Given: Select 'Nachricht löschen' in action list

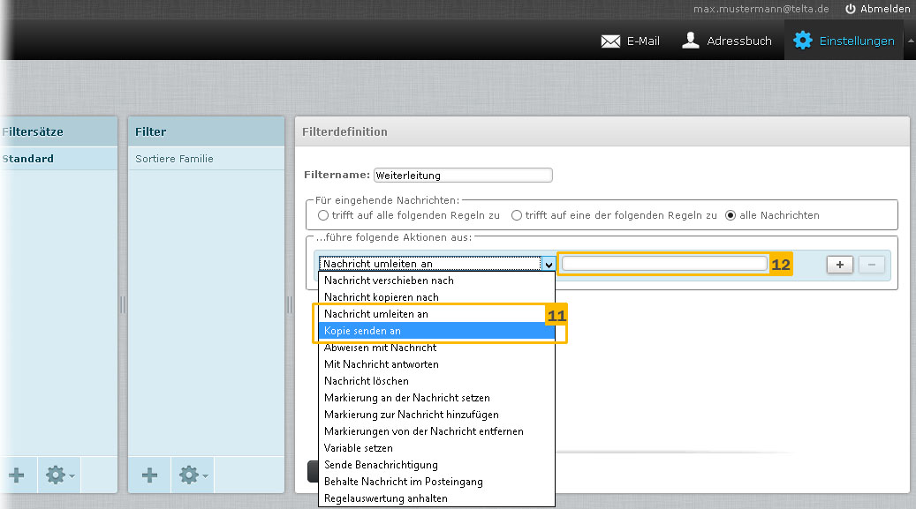Looking at the screenshot, I should tap(435, 381).
